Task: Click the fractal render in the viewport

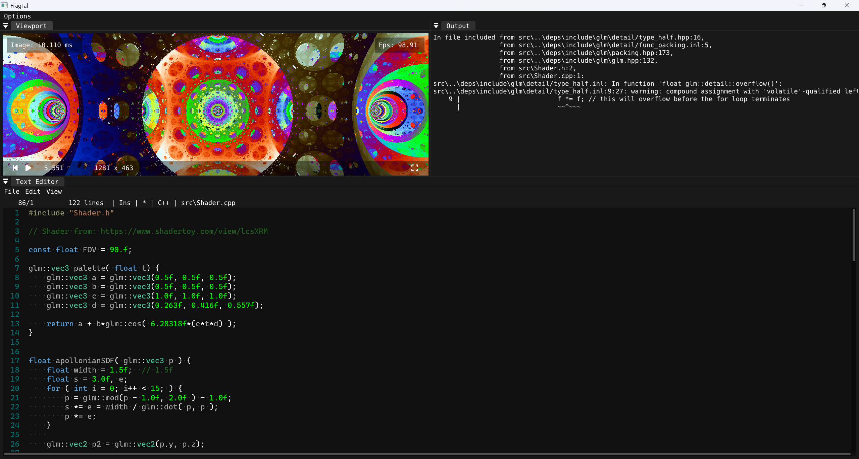Action: pos(215,104)
